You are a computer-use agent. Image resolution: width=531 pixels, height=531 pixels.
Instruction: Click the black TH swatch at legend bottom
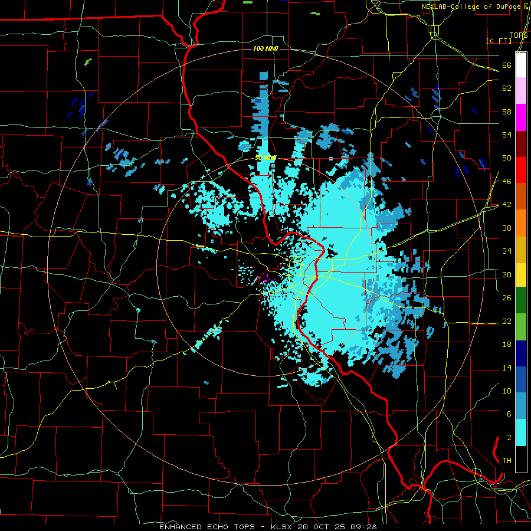coord(521,459)
